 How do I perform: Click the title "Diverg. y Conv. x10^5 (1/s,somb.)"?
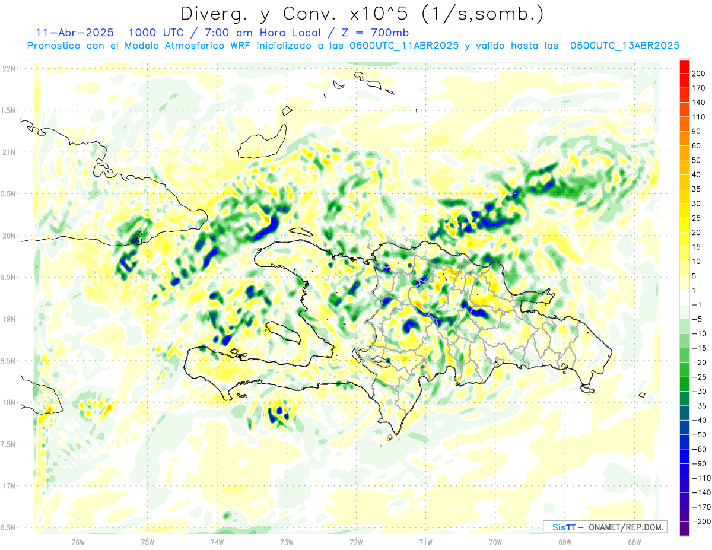(x=361, y=14)
